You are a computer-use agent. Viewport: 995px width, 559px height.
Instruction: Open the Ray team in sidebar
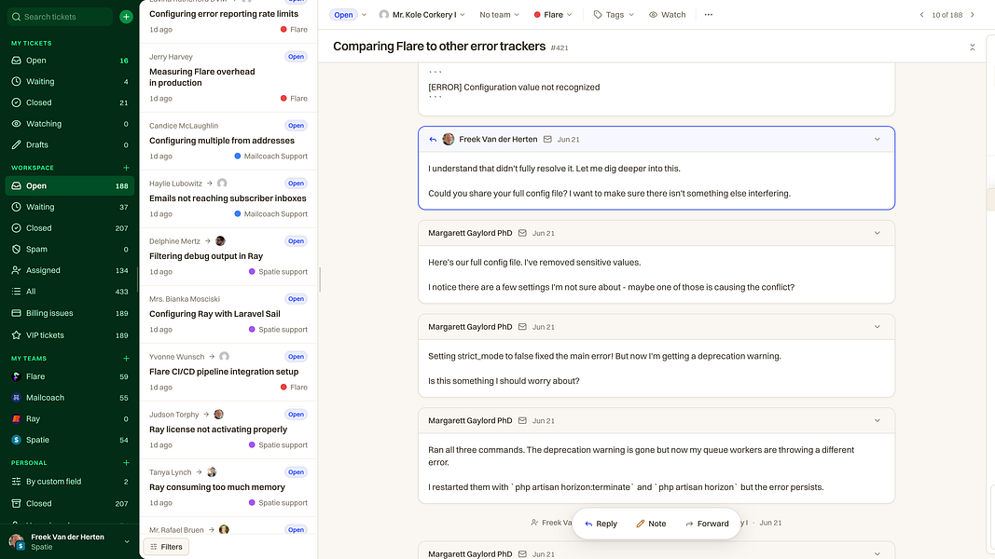click(70, 418)
